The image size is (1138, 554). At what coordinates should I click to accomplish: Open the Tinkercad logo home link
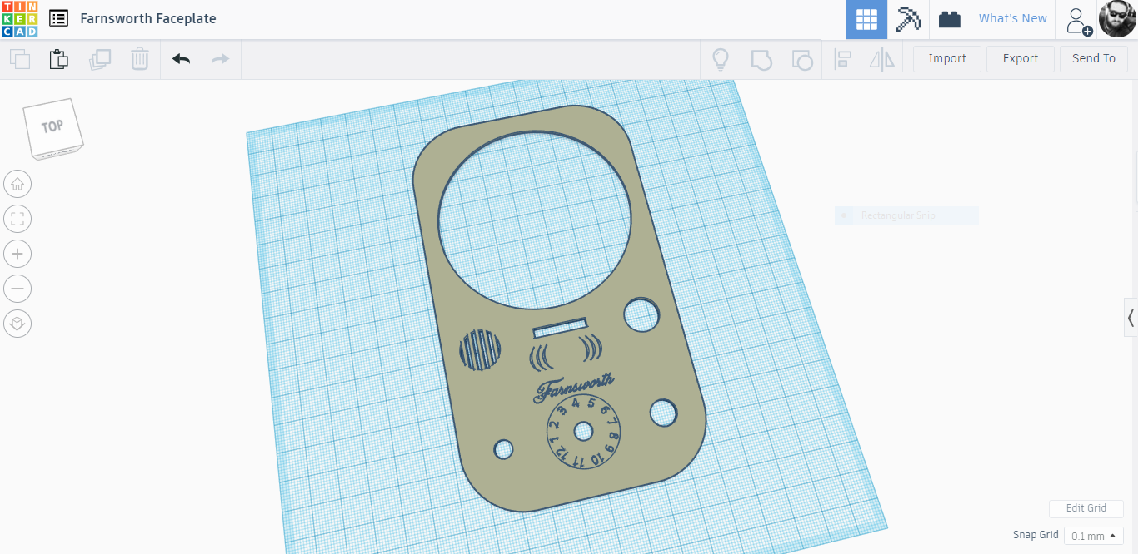coord(19,19)
